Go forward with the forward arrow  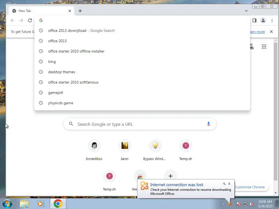coord(21,20)
